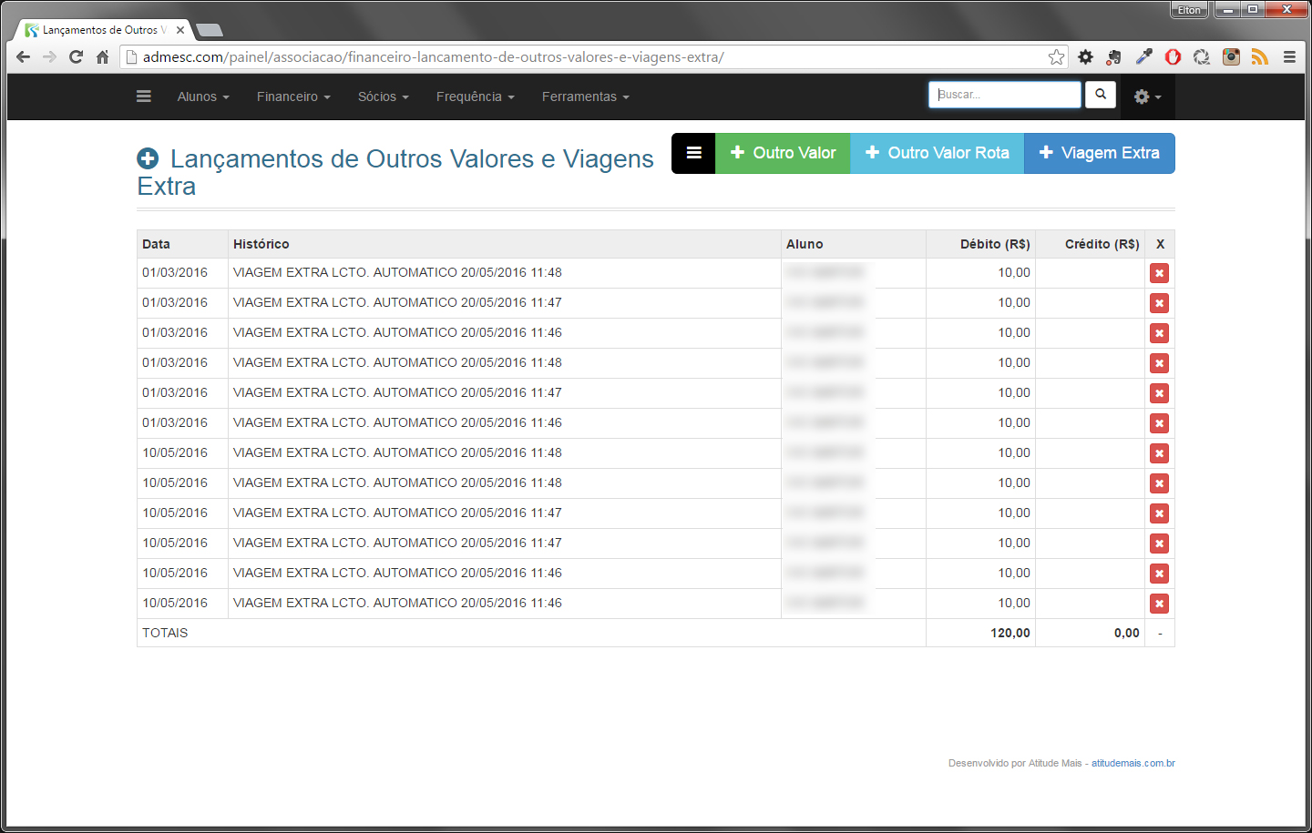Viewport: 1312px width, 833px height.
Task: Click the magnifier search button
Action: (x=1101, y=95)
